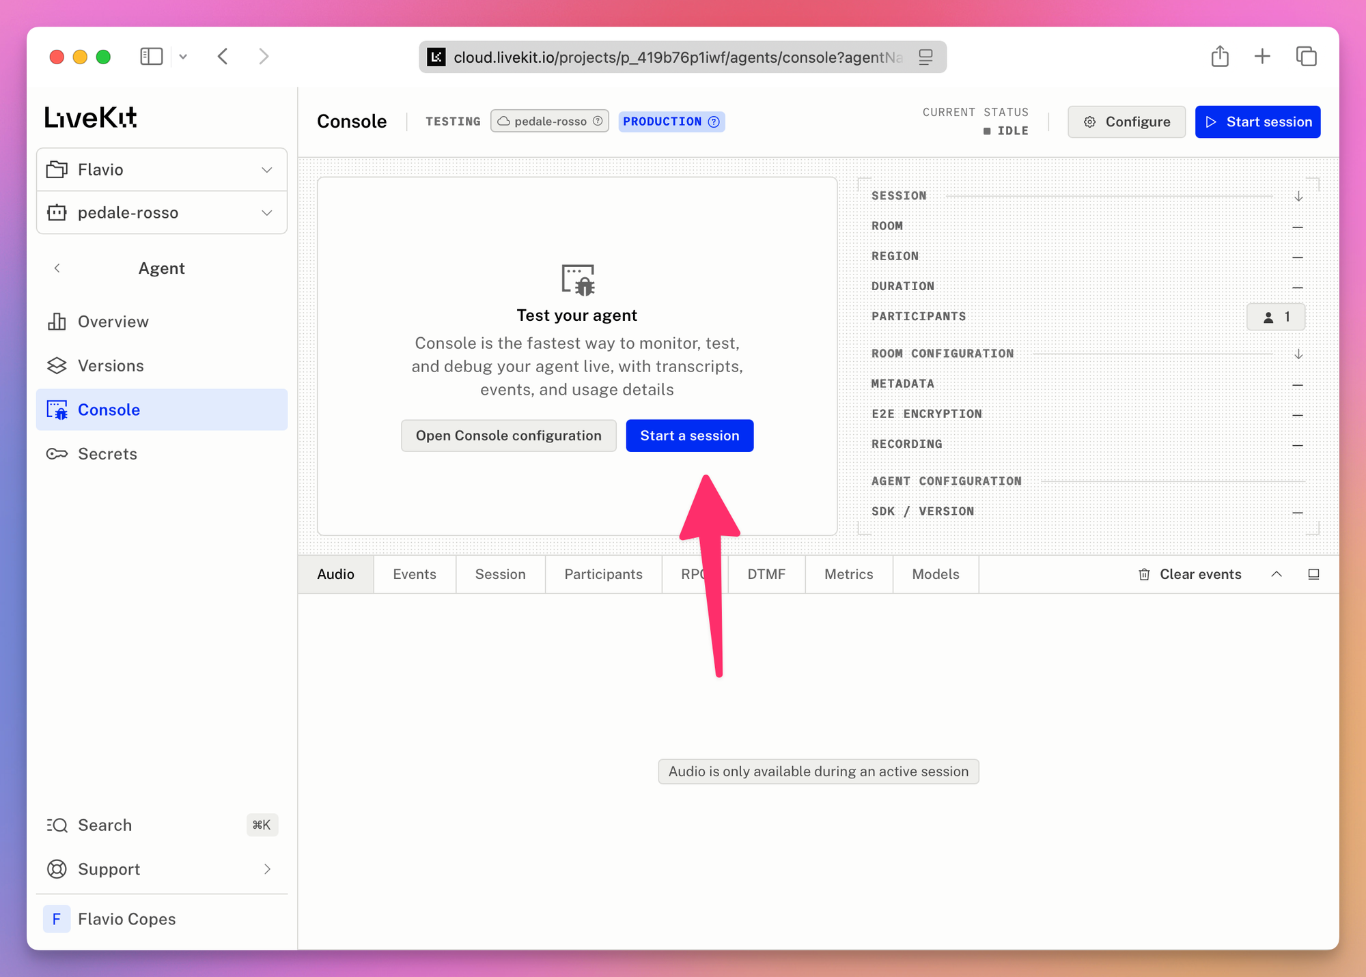Click the Flavio Copes account row
The height and width of the screenshot is (977, 1366).
coord(162,919)
